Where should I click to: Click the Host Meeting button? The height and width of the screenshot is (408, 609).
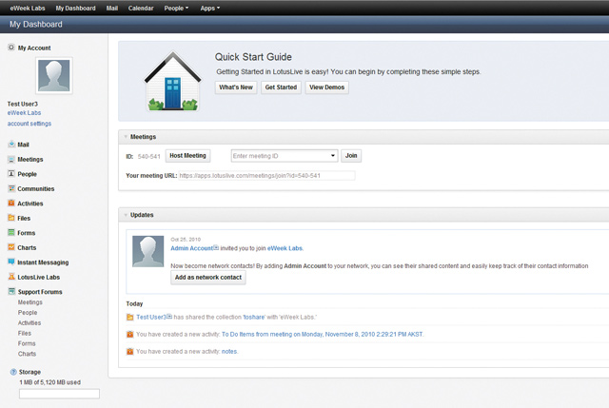[x=187, y=156]
